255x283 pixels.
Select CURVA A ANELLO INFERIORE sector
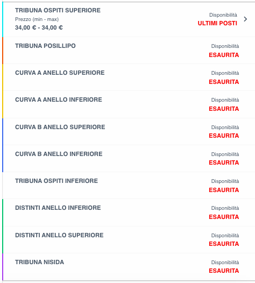129,104
